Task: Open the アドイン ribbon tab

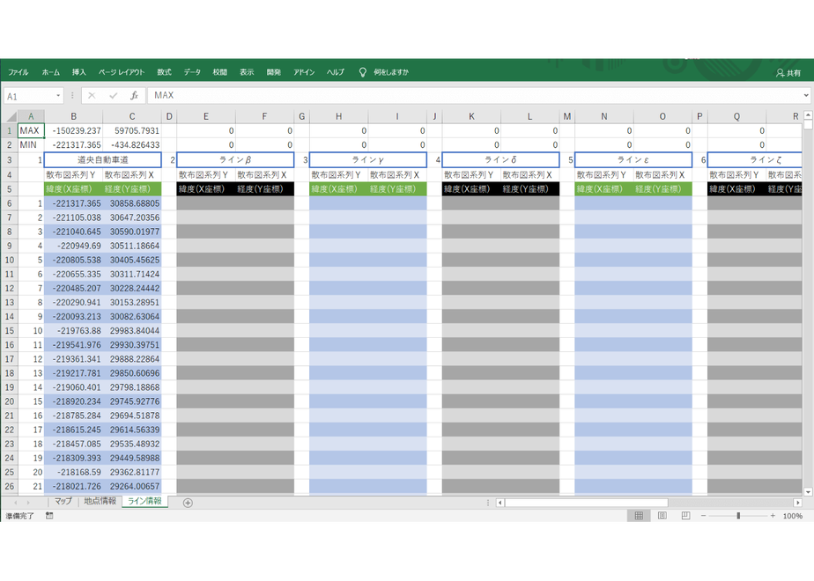Action: (x=304, y=72)
